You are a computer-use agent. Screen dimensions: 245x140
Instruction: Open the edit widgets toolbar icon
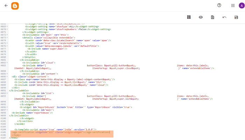tap(189, 17)
